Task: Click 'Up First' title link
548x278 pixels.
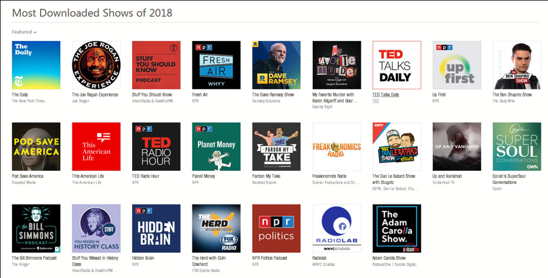Action: (x=439, y=94)
